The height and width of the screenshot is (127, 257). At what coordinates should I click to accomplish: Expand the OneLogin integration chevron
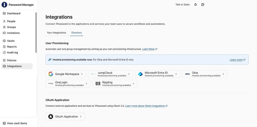[86, 84]
